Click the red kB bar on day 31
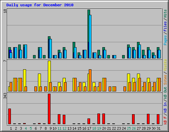Viewport: 169px width, 132px height. click(158, 119)
